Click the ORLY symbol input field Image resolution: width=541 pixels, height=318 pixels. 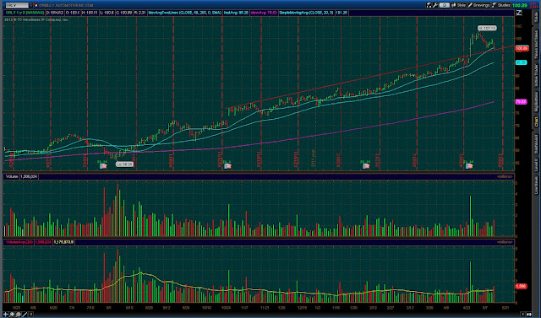coord(17,5)
